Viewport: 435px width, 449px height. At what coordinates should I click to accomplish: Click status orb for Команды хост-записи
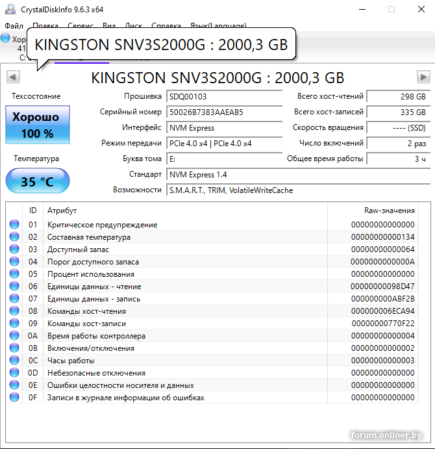click(14, 323)
